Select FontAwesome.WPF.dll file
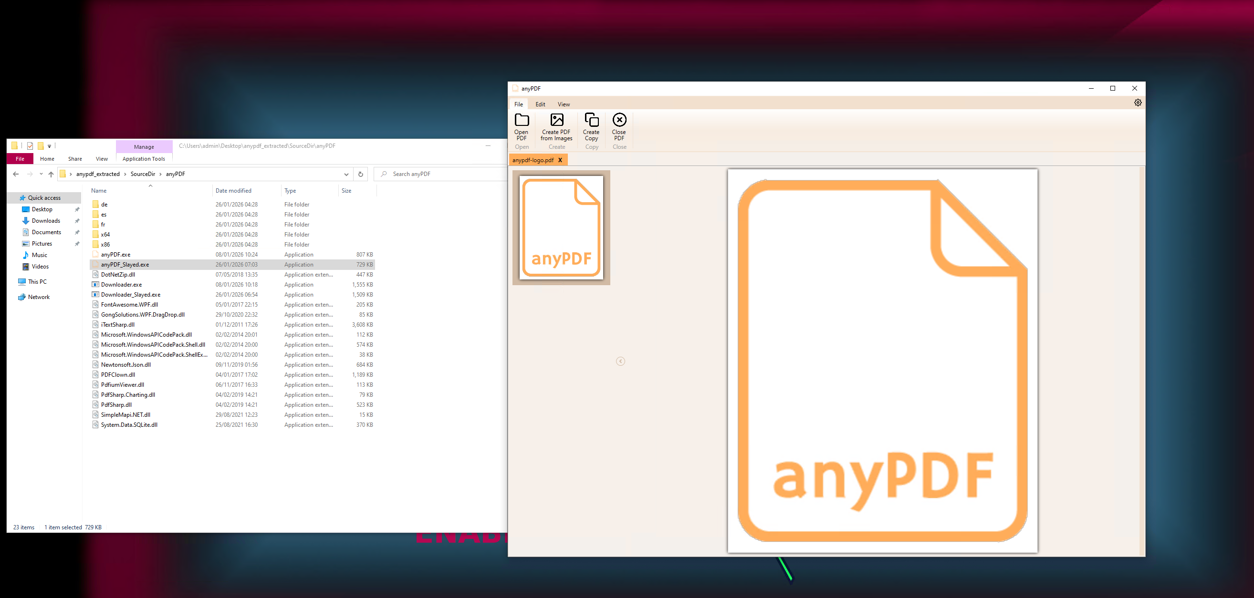This screenshot has height=598, width=1254. pos(232,305)
